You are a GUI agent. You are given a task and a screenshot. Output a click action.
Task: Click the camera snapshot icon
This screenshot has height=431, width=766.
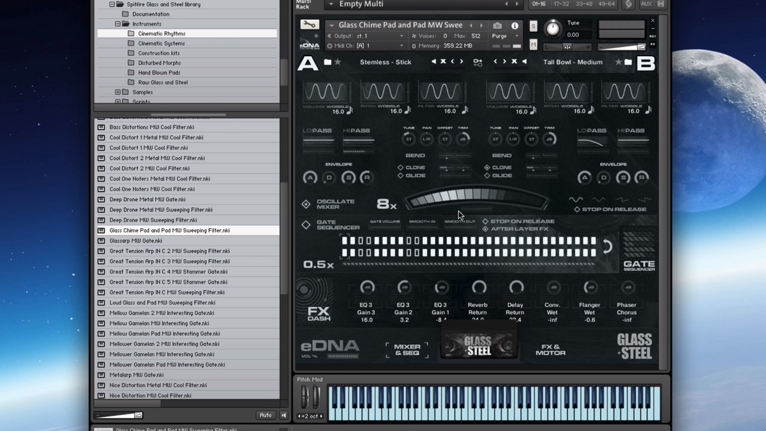click(x=497, y=26)
